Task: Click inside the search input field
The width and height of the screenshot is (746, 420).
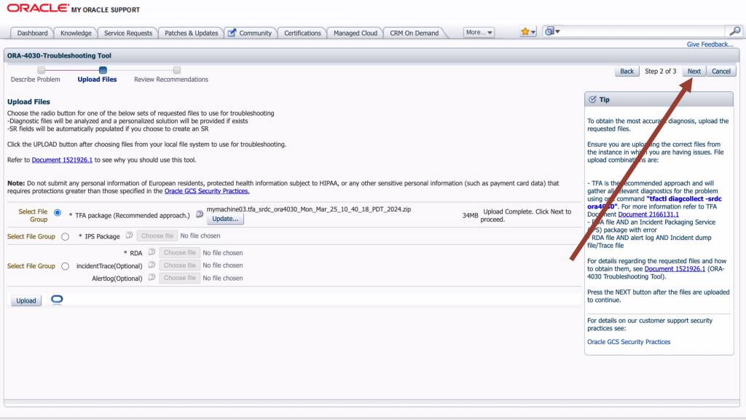Action: (x=641, y=32)
